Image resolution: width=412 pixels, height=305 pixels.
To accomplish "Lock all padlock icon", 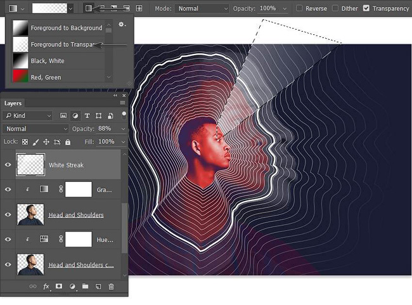I will tap(68, 142).
